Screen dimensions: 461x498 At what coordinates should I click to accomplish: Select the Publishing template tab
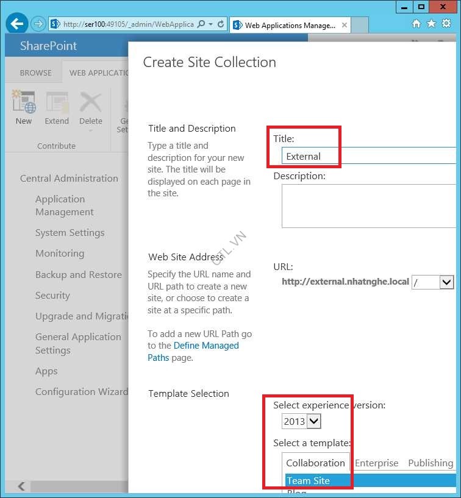pyautogui.click(x=430, y=463)
